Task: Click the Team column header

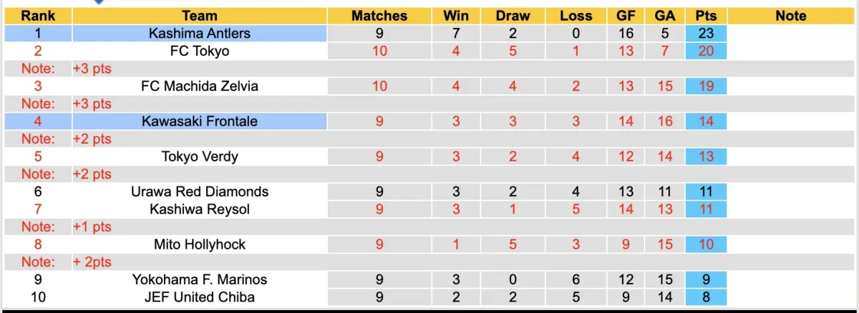Action: (200, 16)
